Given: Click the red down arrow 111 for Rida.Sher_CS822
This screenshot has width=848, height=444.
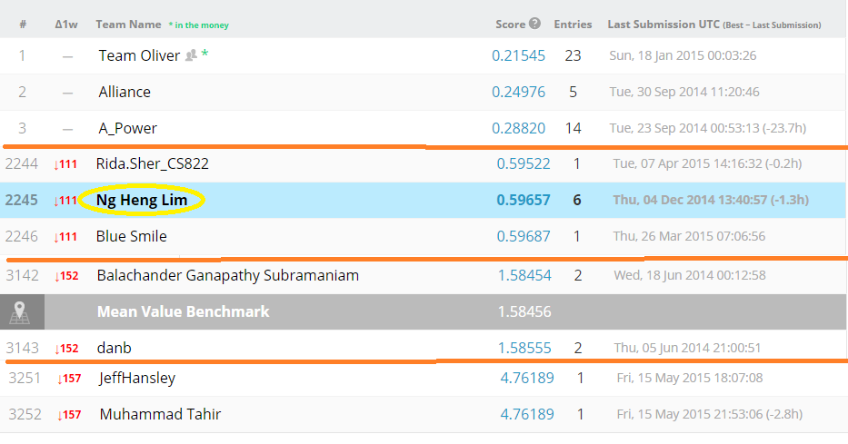Looking at the screenshot, I should 65,164.
